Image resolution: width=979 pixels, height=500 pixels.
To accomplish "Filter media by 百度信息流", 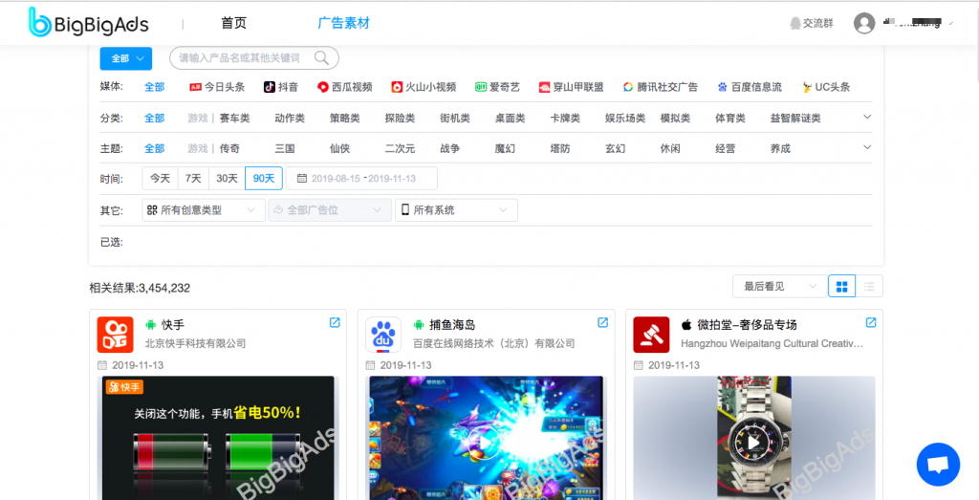I will pyautogui.click(x=750, y=87).
